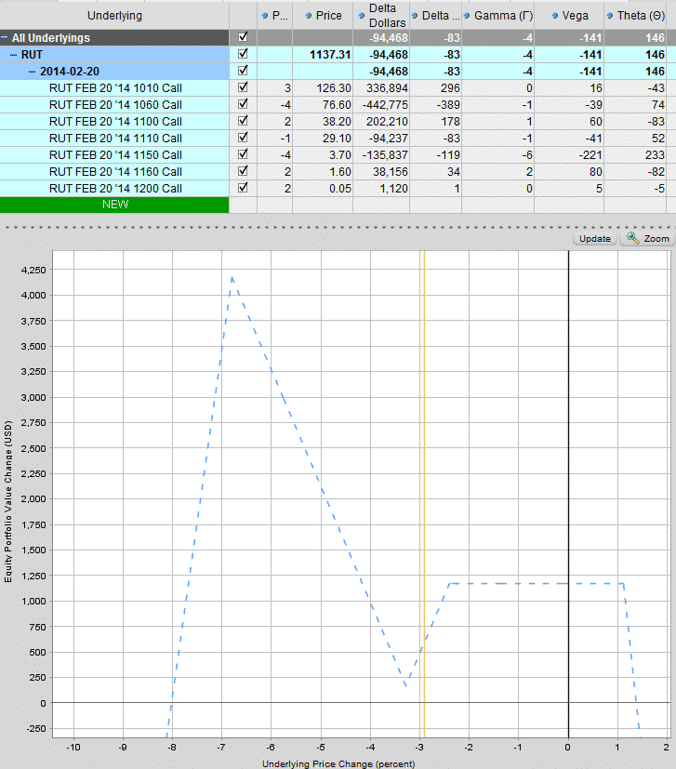Screen dimensions: 676x769
Task: Uncheck the 1160 Call position checkbox
Action: coord(243,171)
